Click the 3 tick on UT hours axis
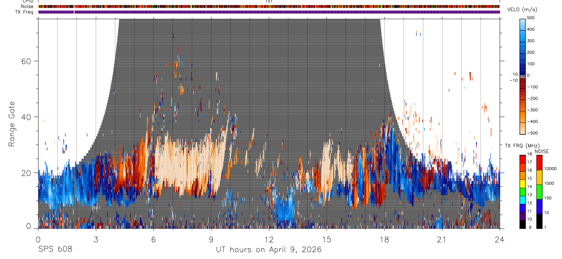562x259 pixels. [x=96, y=239]
